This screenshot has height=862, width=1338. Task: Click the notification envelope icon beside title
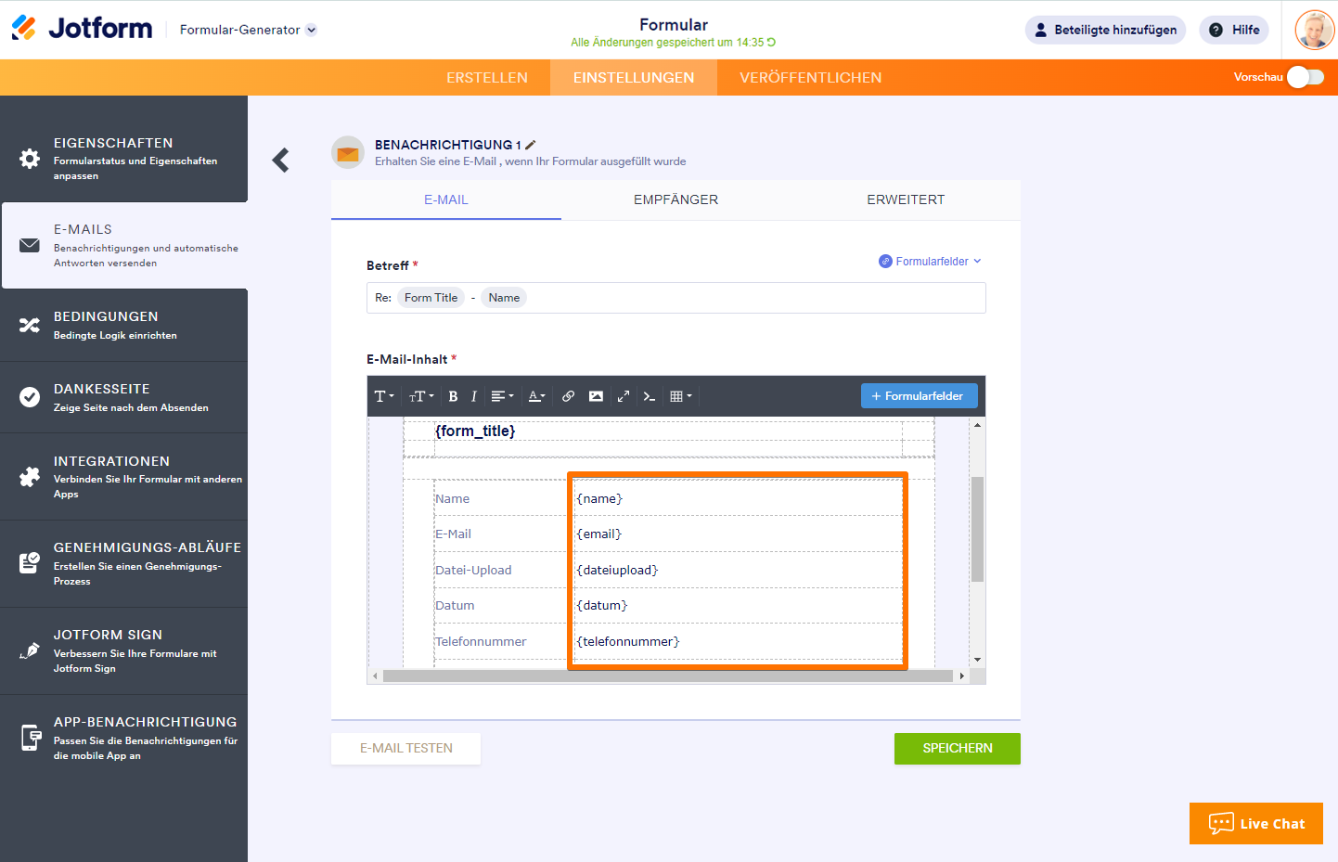348,152
